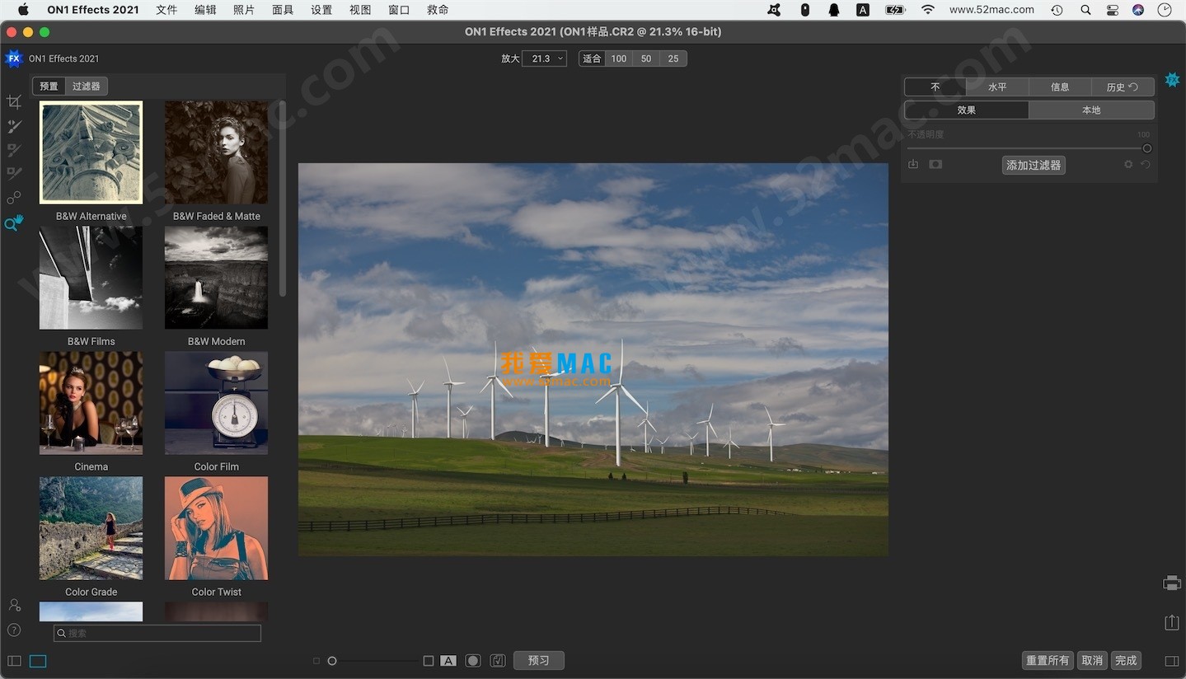Click the save preset icon
This screenshot has width=1186, height=679.
click(913, 165)
